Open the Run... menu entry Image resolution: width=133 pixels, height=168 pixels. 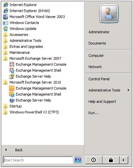tap(93, 113)
